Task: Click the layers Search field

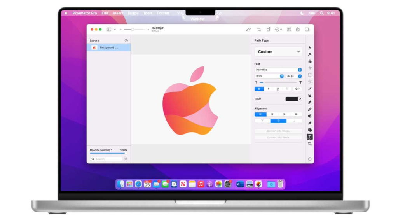Action: pos(106,159)
